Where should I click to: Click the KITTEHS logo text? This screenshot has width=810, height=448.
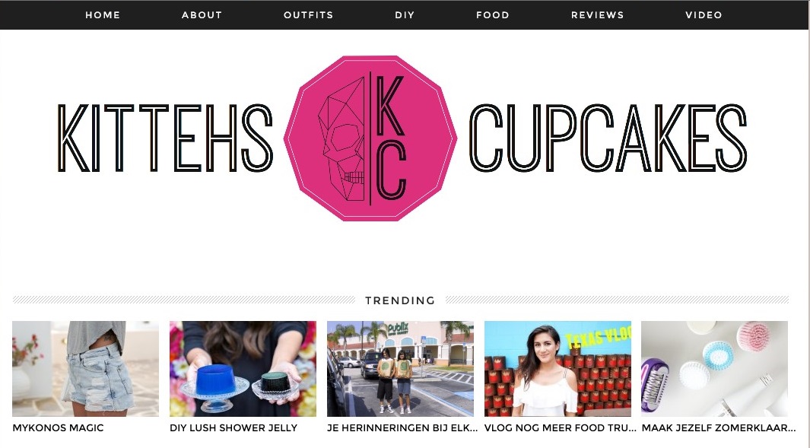tap(165, 138)
